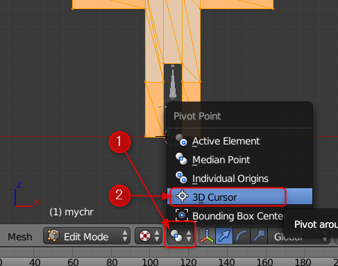Image resolution: width=338 pixels, height=266 pixels.
Task: Open the Mesh menu
Action: (x=20, y=237)
